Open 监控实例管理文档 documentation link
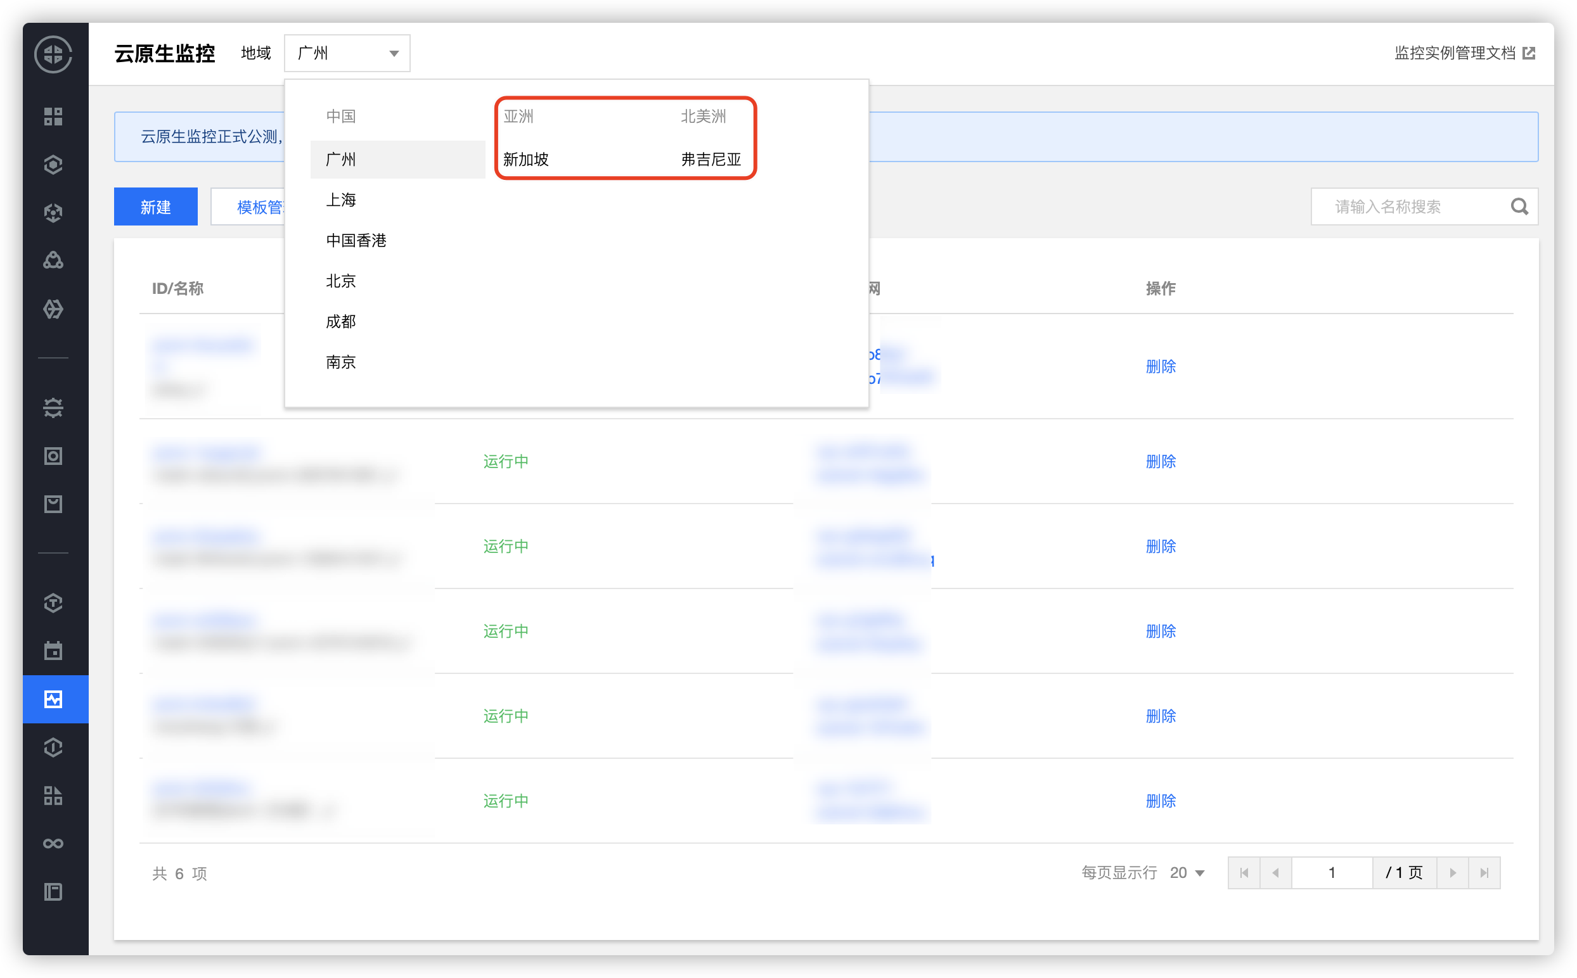 click(1455, 53)
